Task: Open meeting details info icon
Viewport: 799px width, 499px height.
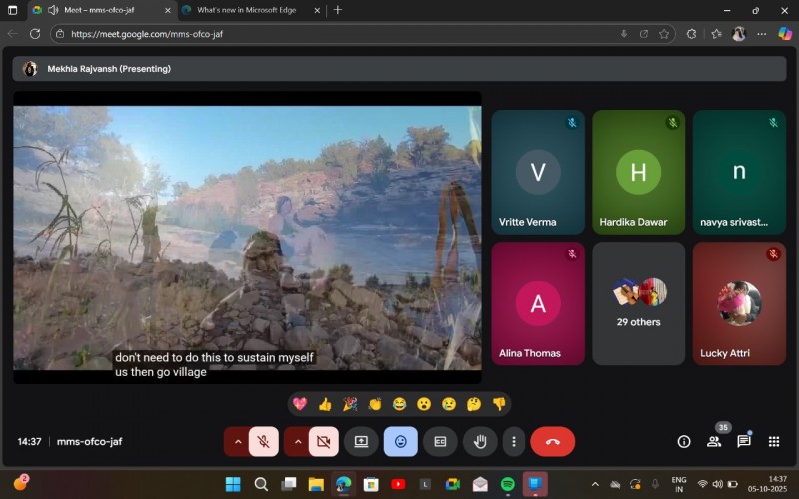Action: [x=684, y=441]
